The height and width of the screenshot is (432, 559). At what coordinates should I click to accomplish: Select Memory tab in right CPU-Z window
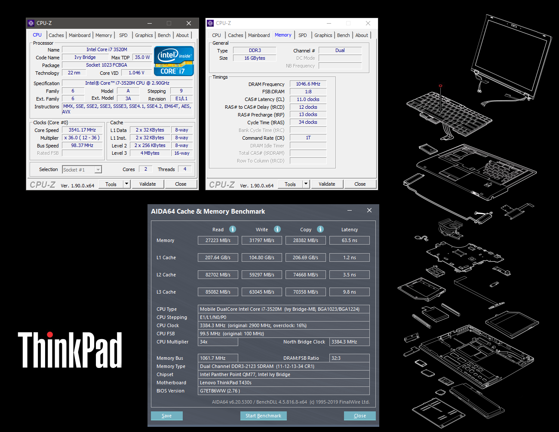pos(283,35)
